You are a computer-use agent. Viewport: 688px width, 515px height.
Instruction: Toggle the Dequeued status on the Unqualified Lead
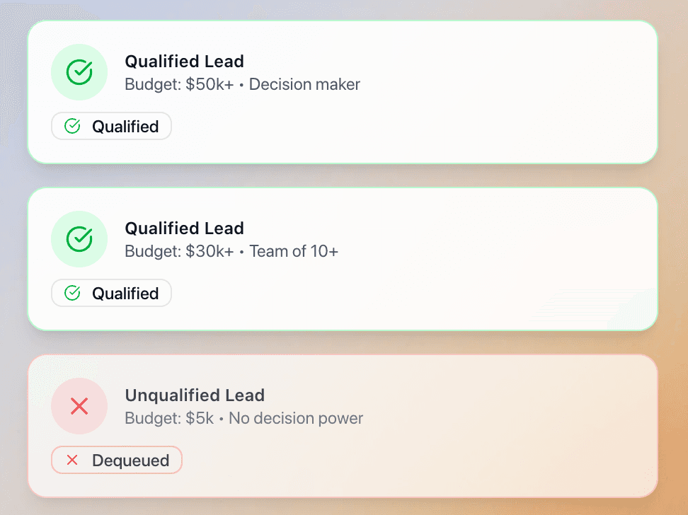click(x=116, y=459)
